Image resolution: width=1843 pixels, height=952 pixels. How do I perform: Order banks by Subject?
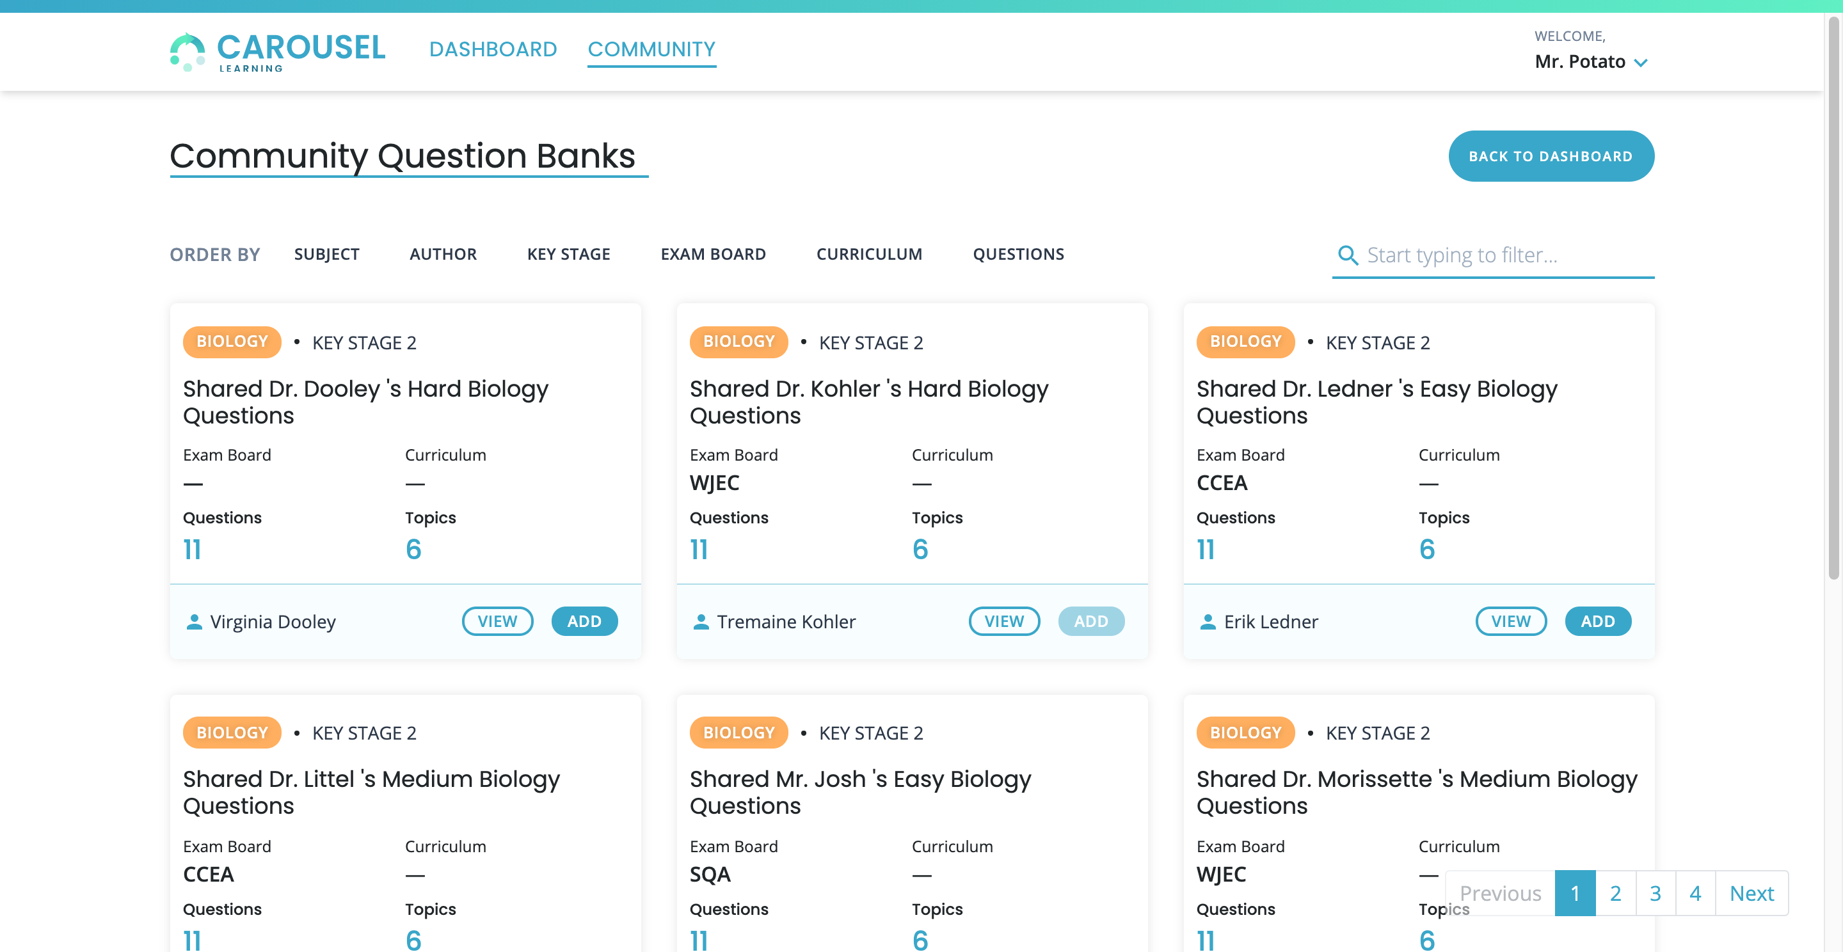[326, 255]
